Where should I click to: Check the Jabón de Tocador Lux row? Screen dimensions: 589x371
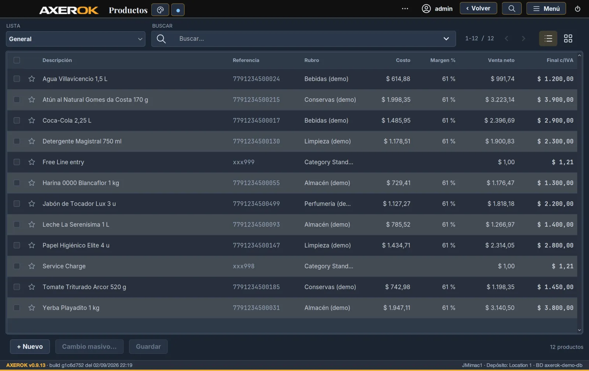pos(17,204)
